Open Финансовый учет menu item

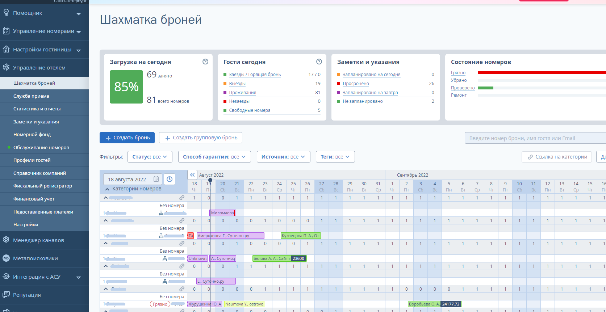[44, 199]
